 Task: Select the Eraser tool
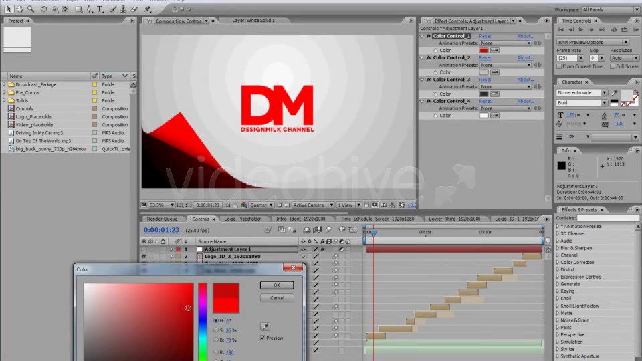pyautogui.click(x=134, y=9)
